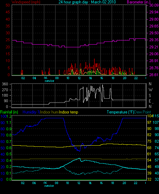
Task: Click yellow indoor temp axis value 46
Action: coord(149,167)
